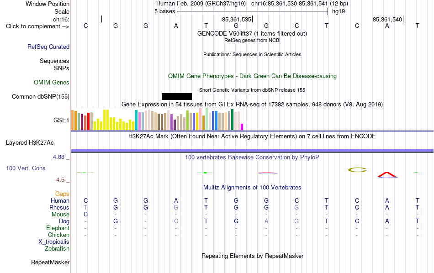Click the 85,361,535 position marker
Viewport: 434px width, 273px height.
click(x=237, y=19)
